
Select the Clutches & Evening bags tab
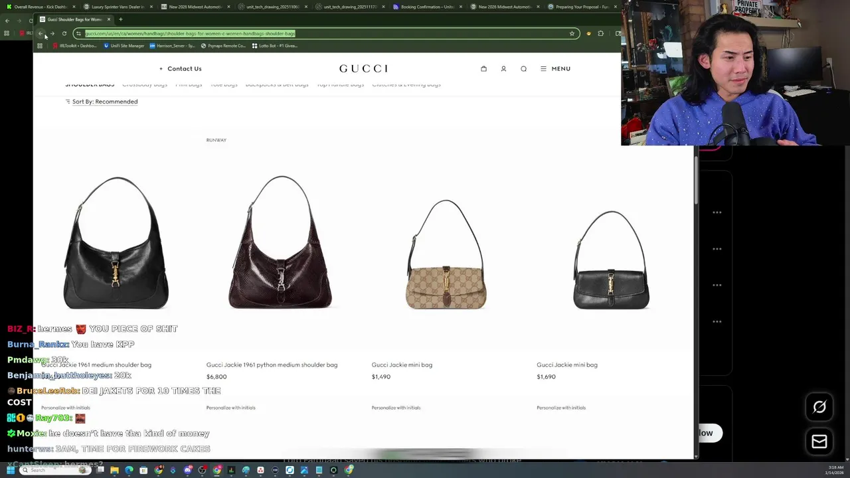406,84
